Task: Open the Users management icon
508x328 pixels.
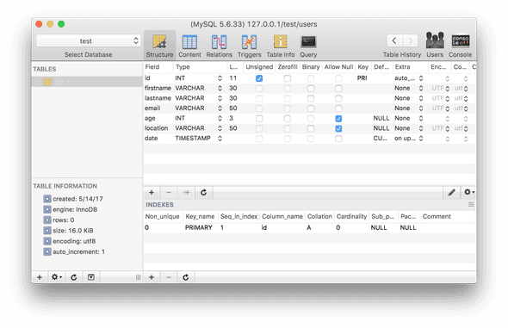Action: pyautogui.click(x=435, y=45)
